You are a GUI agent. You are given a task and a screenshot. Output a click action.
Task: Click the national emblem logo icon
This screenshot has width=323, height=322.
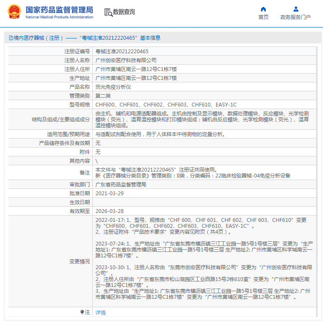click(x=14, y=12)
